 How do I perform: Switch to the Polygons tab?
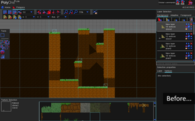(x=19, y=7)
